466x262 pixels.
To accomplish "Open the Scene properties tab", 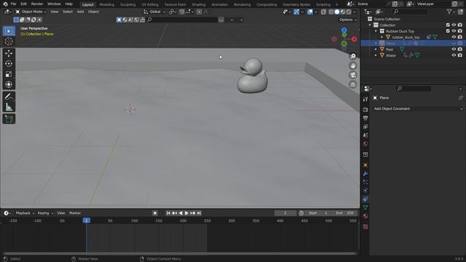I will (366, 135).
